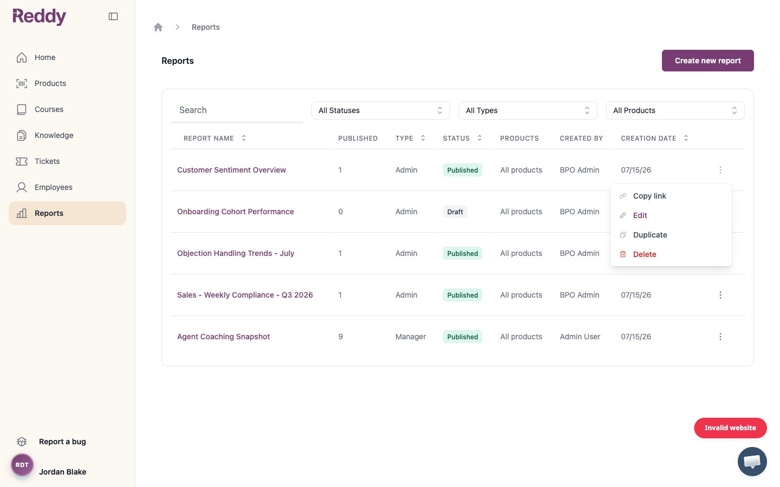Click the Products barcode icon
The image size is (780, 487).
(22, 83)
